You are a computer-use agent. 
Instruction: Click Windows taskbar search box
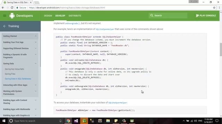(x=35, y=121)
